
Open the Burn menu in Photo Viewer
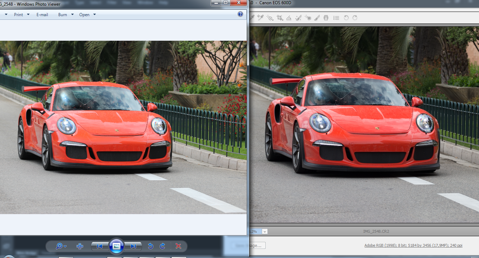click(x=66, y=15)
